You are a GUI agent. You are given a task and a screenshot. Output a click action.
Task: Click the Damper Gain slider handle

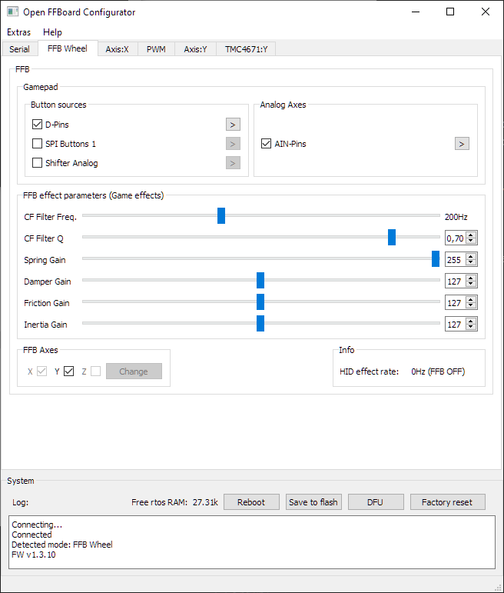click(x=260, y=280)
